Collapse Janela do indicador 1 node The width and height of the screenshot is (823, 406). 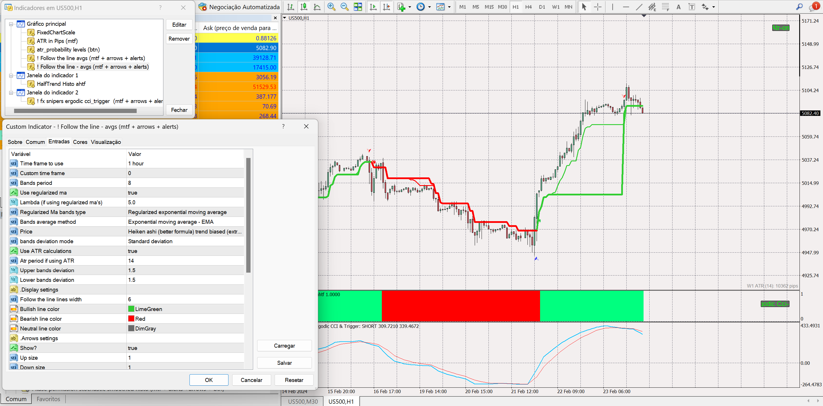point(11,76)
